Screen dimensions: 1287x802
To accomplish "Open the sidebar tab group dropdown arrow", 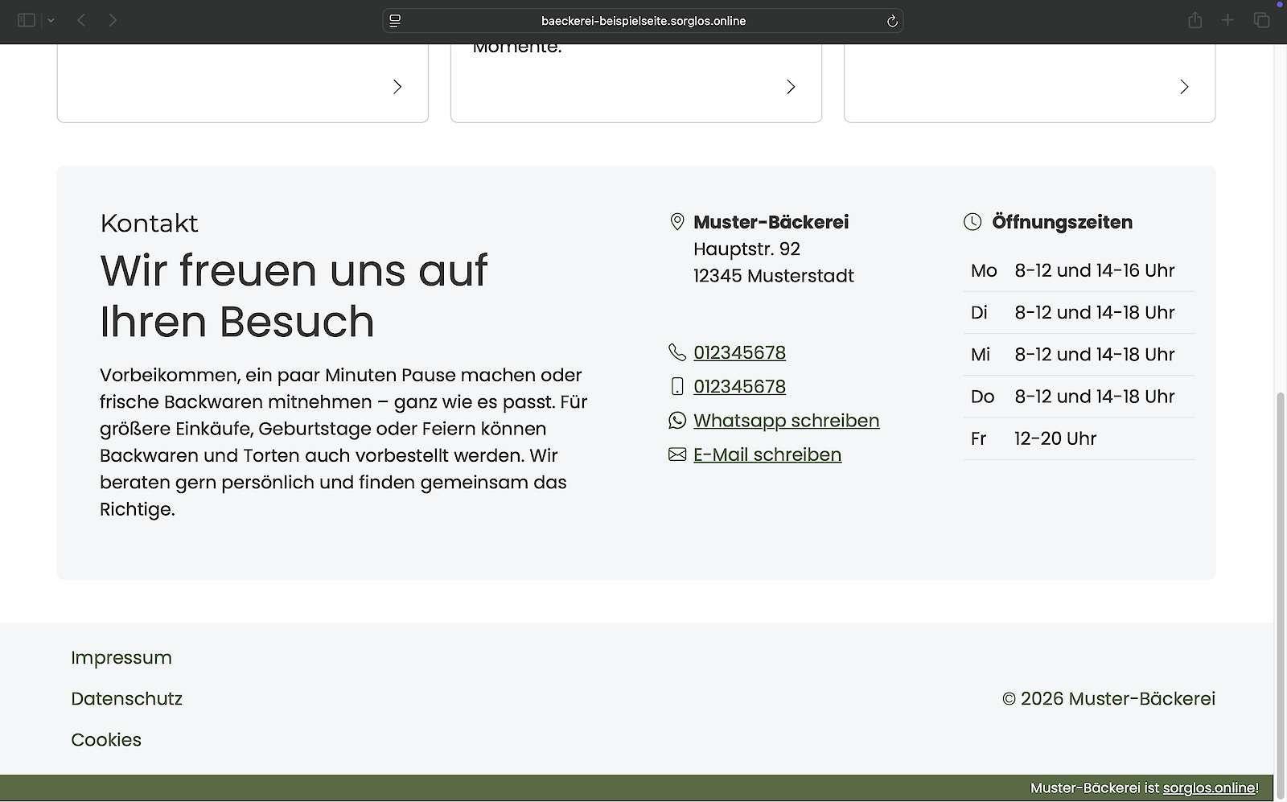I will [x=51, y=20].
